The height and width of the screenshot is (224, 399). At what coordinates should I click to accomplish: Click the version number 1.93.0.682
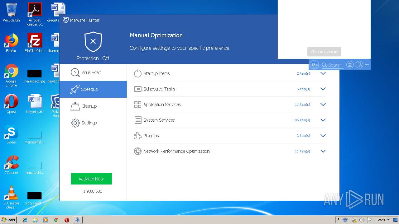pos(93,191)
